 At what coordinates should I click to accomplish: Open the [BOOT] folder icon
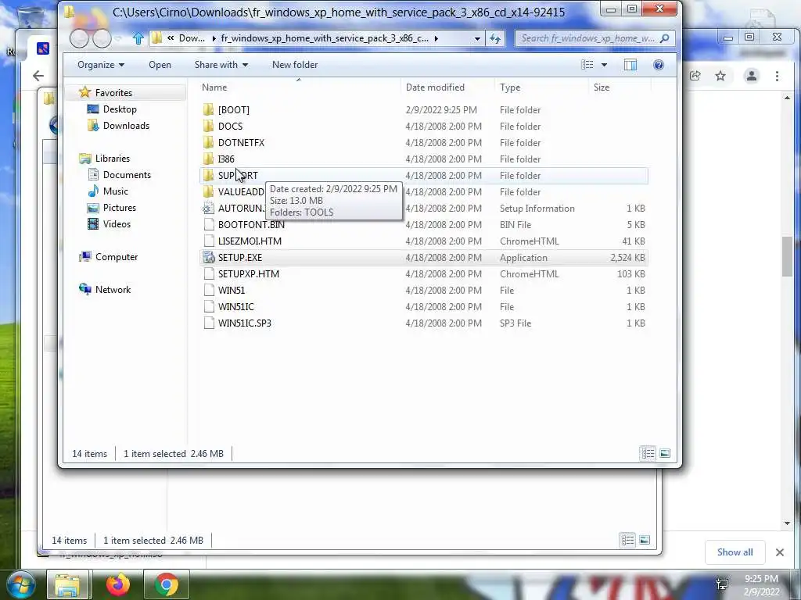208,109
